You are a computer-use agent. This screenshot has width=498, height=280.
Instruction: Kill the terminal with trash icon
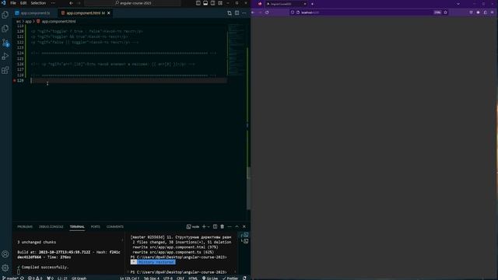(222, 226)
